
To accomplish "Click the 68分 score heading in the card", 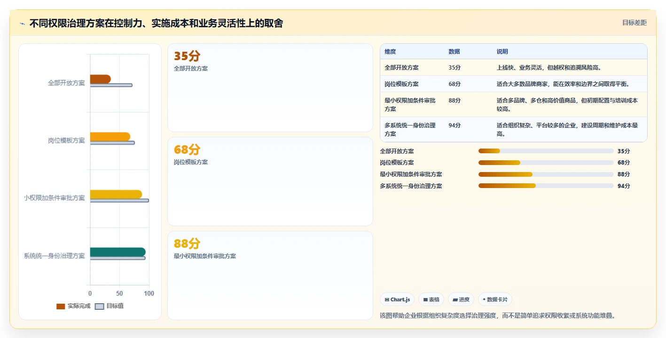I will coord(187,149).
